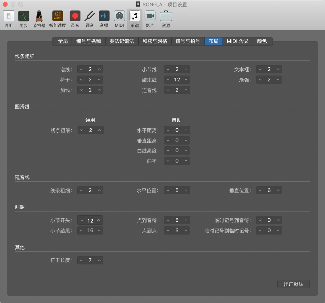Increase the 符干长度 stem length value

tap(99, 260)
